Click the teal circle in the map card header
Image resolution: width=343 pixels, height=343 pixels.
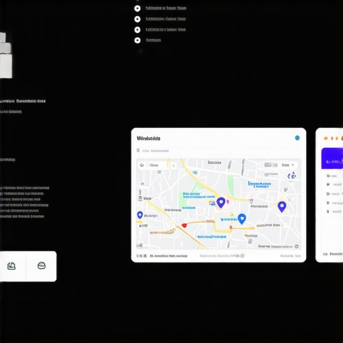pos(297,138)
